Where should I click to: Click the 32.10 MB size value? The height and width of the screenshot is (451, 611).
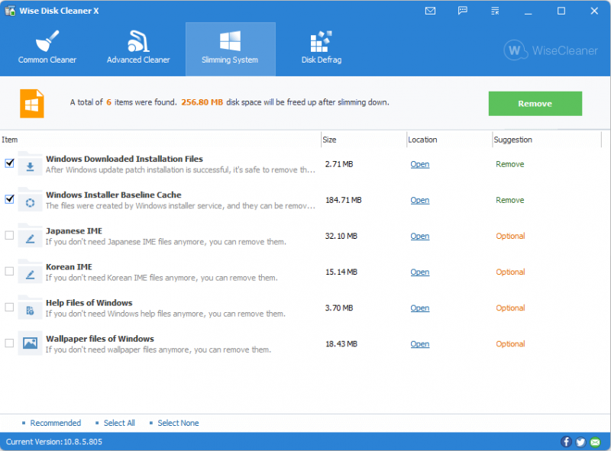[x=341, y=236]
